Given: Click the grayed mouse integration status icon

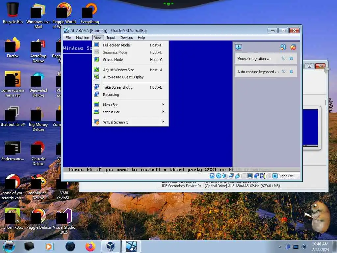Looking at the screenshot, I should tap(269, 176).
